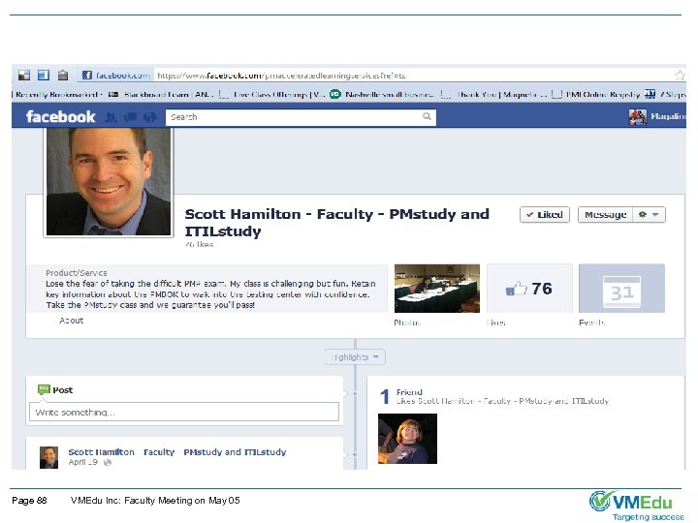Click user avatar in Facebook header
Screen dimensions: 698x523
pyautogui.click(x=638, y=117)
